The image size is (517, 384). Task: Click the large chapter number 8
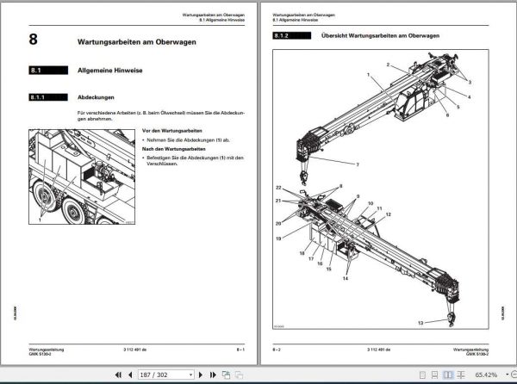coord(33,40)
